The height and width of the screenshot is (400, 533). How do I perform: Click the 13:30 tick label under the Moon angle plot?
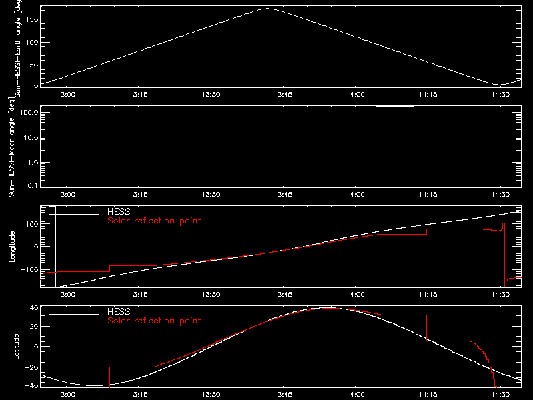[211, 195]
